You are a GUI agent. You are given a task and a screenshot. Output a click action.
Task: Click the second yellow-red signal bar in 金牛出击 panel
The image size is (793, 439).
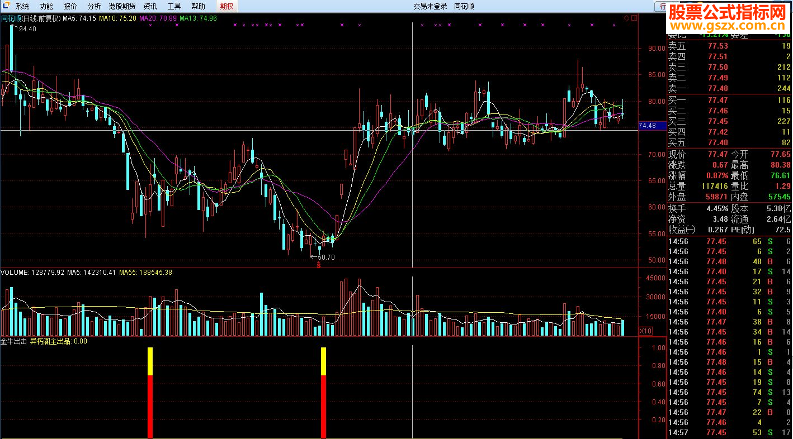click(323, 393)
